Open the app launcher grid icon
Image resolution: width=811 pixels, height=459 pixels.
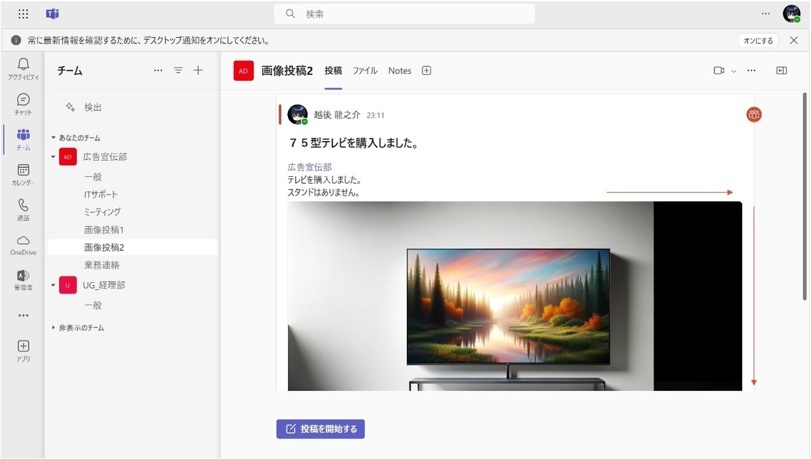[23, 13]
